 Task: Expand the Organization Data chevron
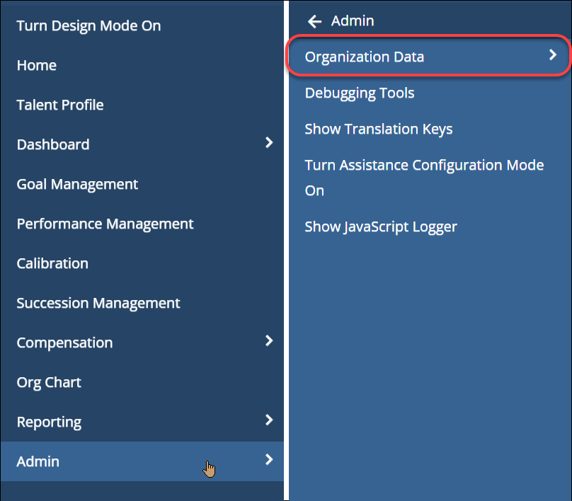(x=553, y=55)
